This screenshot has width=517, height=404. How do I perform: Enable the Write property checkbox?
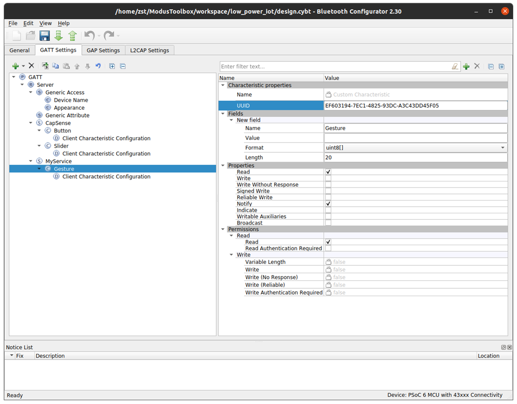[x=328, y=179]
